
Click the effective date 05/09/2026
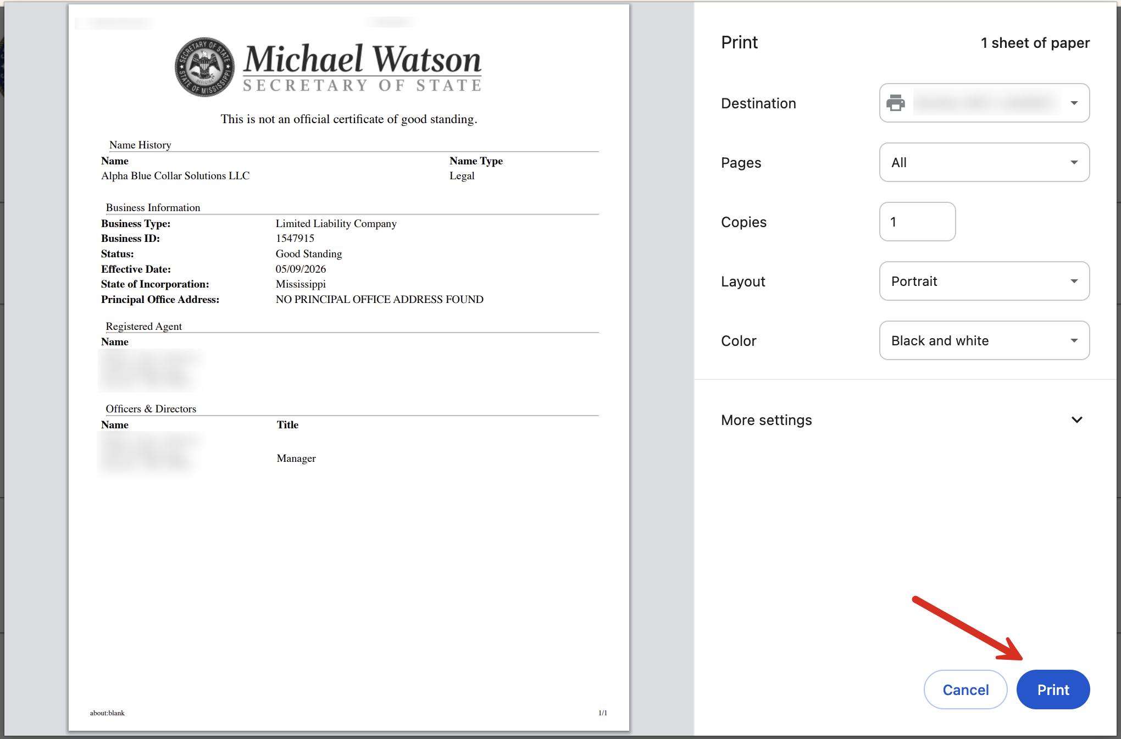[301, 269]
